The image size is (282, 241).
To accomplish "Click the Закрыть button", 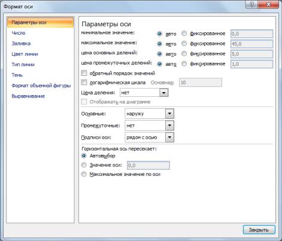I will (x=259, y=230).
